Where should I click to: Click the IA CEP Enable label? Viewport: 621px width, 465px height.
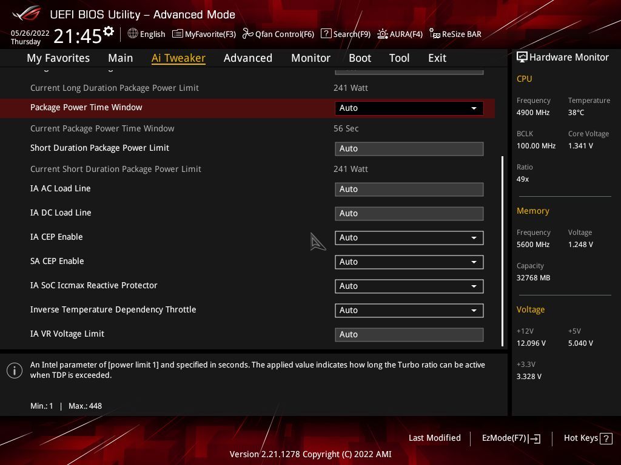click(x=56, y=237)
